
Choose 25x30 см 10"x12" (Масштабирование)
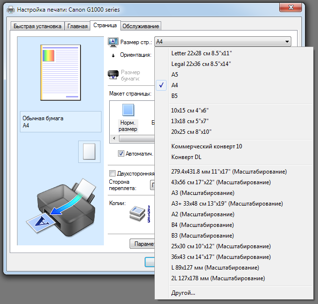(234, 246)
